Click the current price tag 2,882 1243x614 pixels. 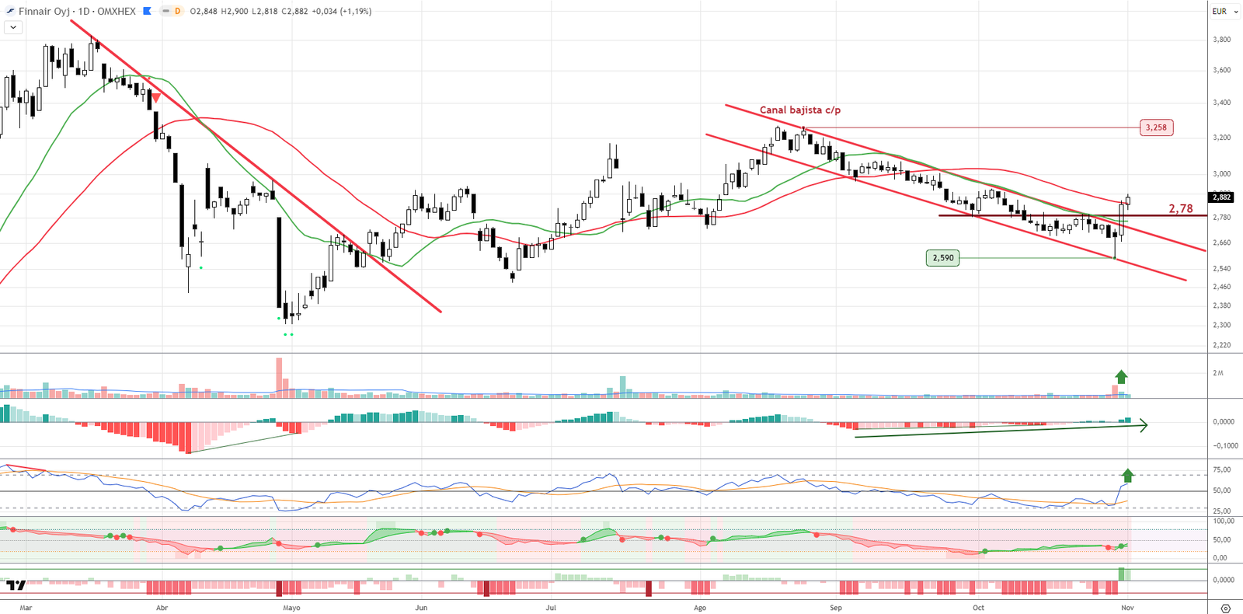click(x=1220, y=197)
